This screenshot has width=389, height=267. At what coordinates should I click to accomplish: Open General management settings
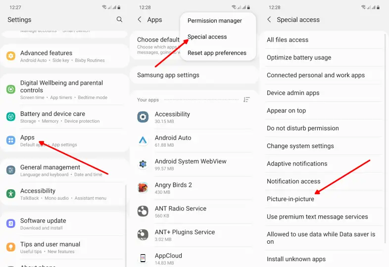[x=64, y=170]
